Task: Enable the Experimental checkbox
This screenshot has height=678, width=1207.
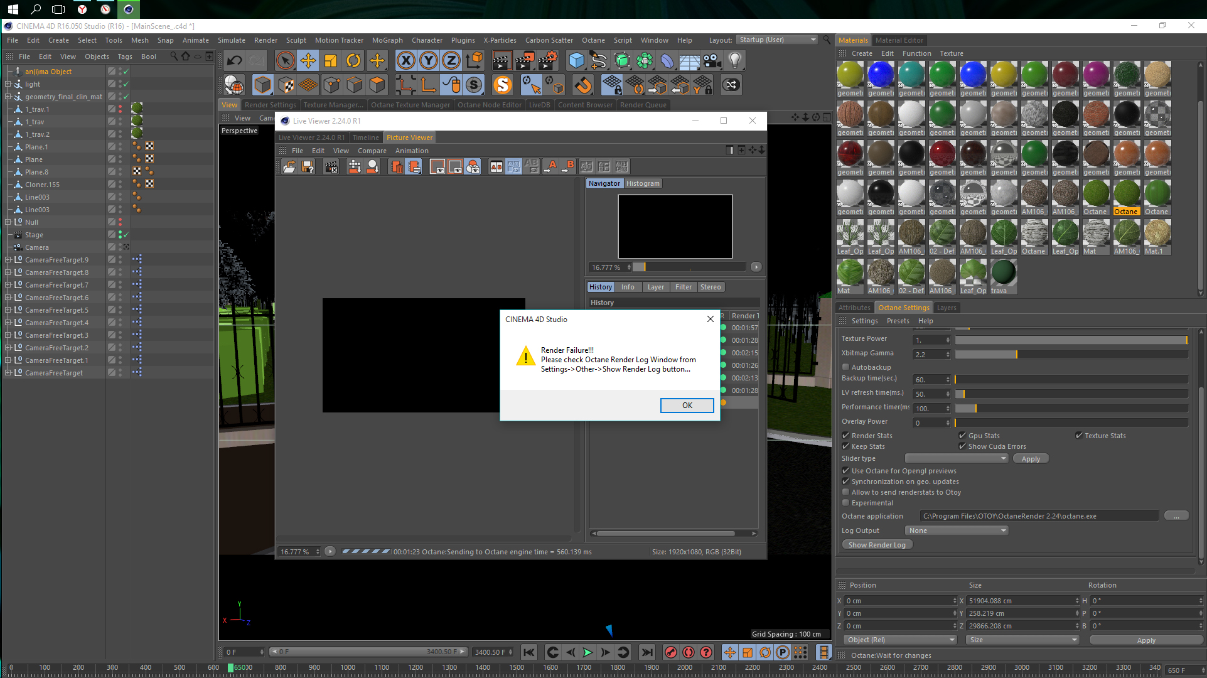Action: 845,503
